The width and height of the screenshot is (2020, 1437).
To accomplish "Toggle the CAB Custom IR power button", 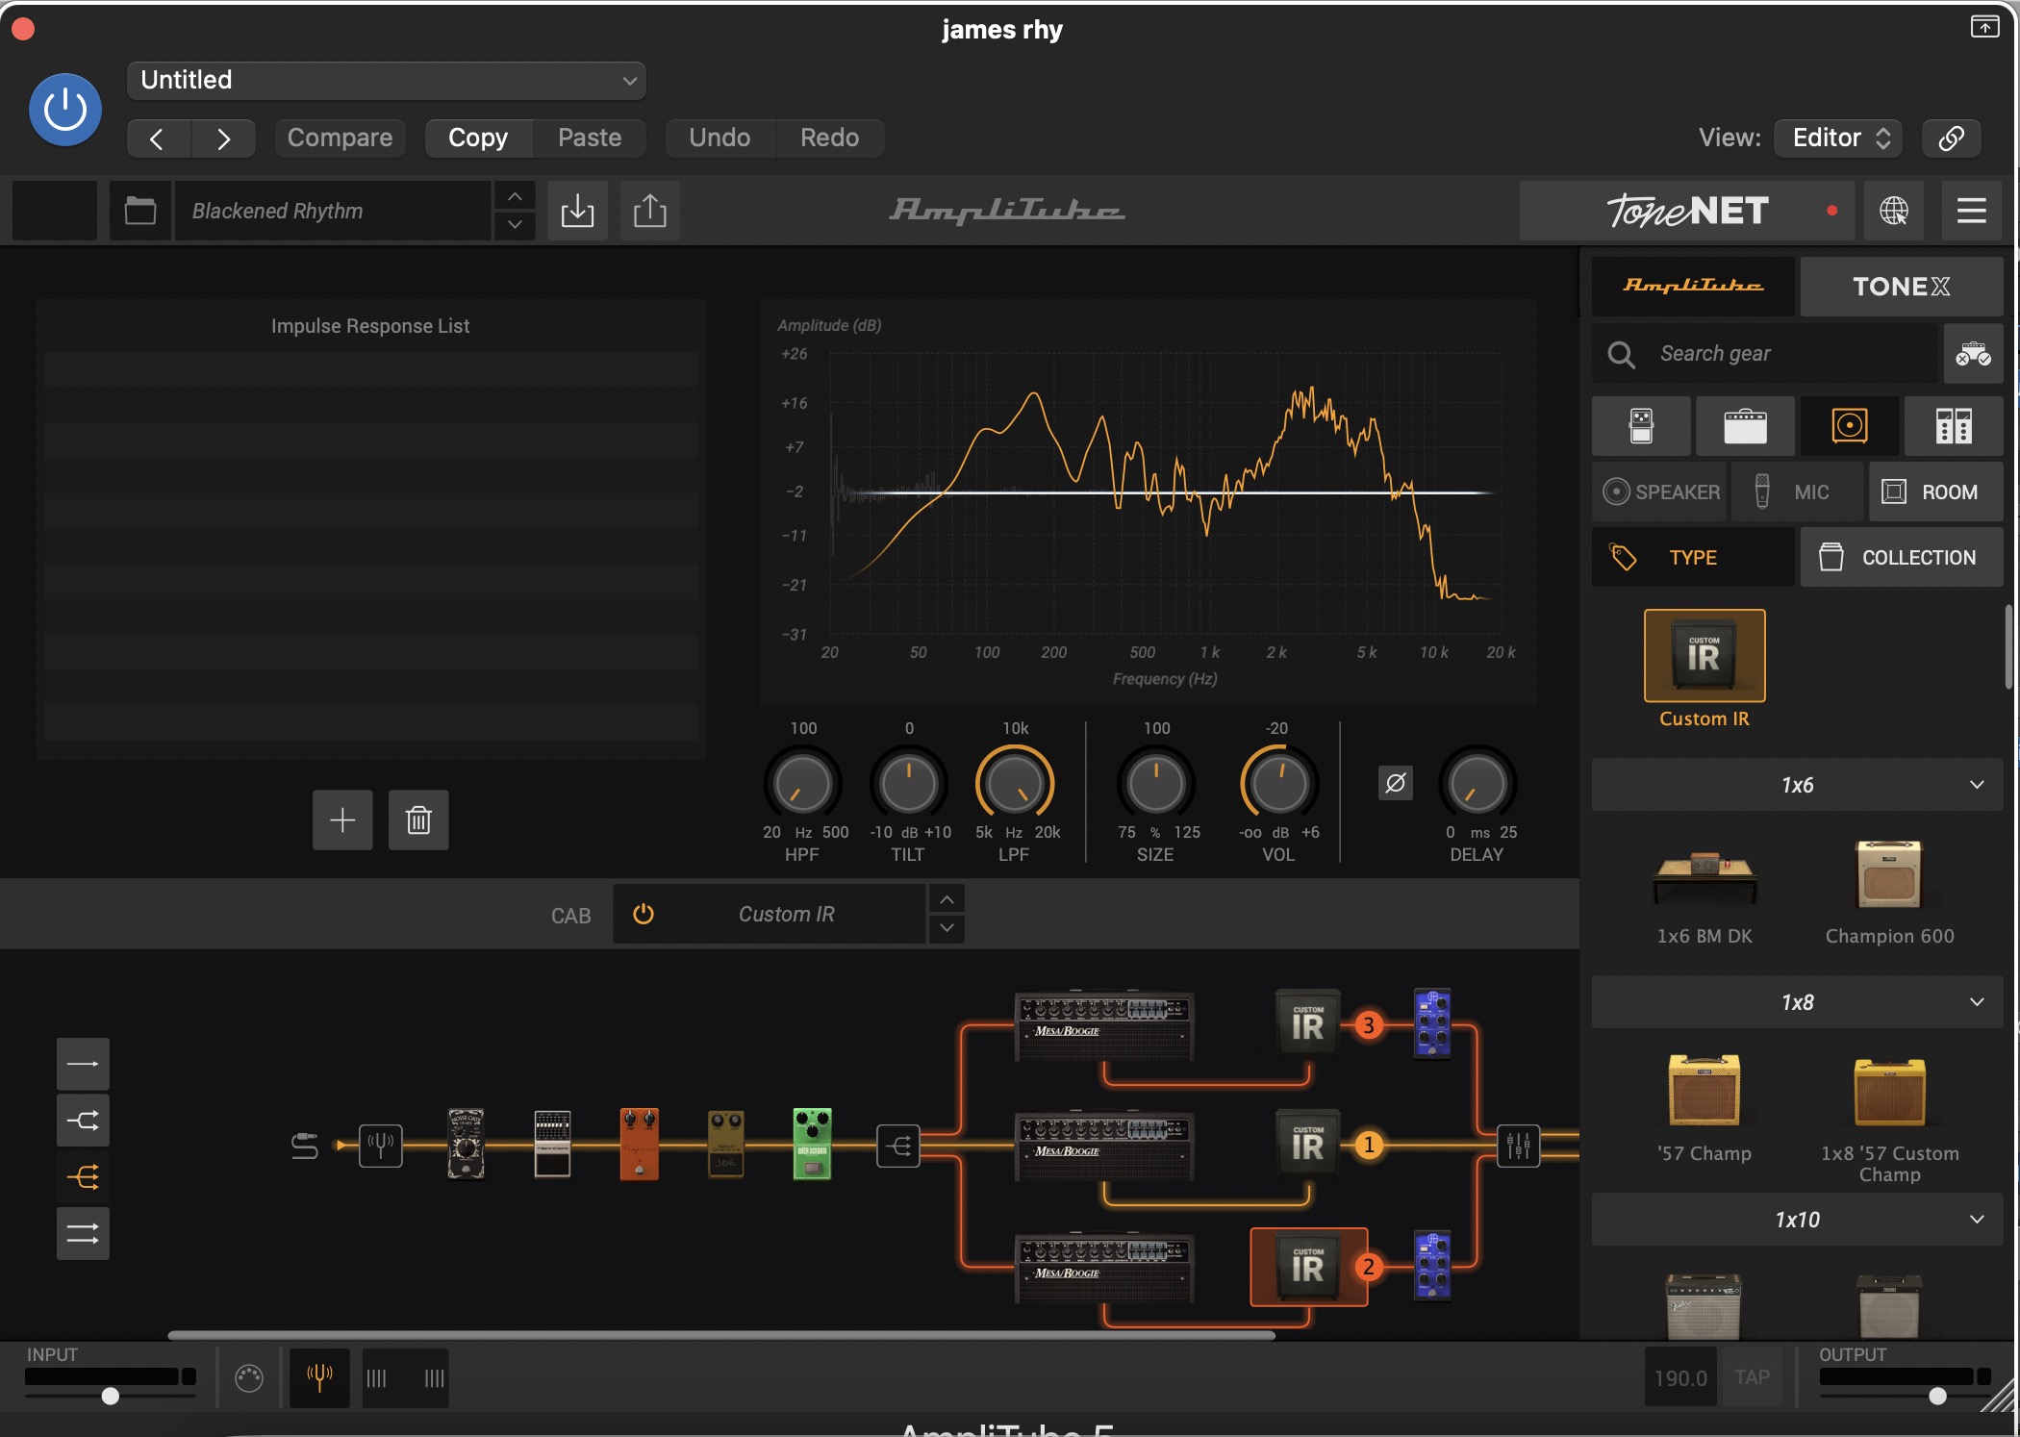I will click(x=644, y=915).
